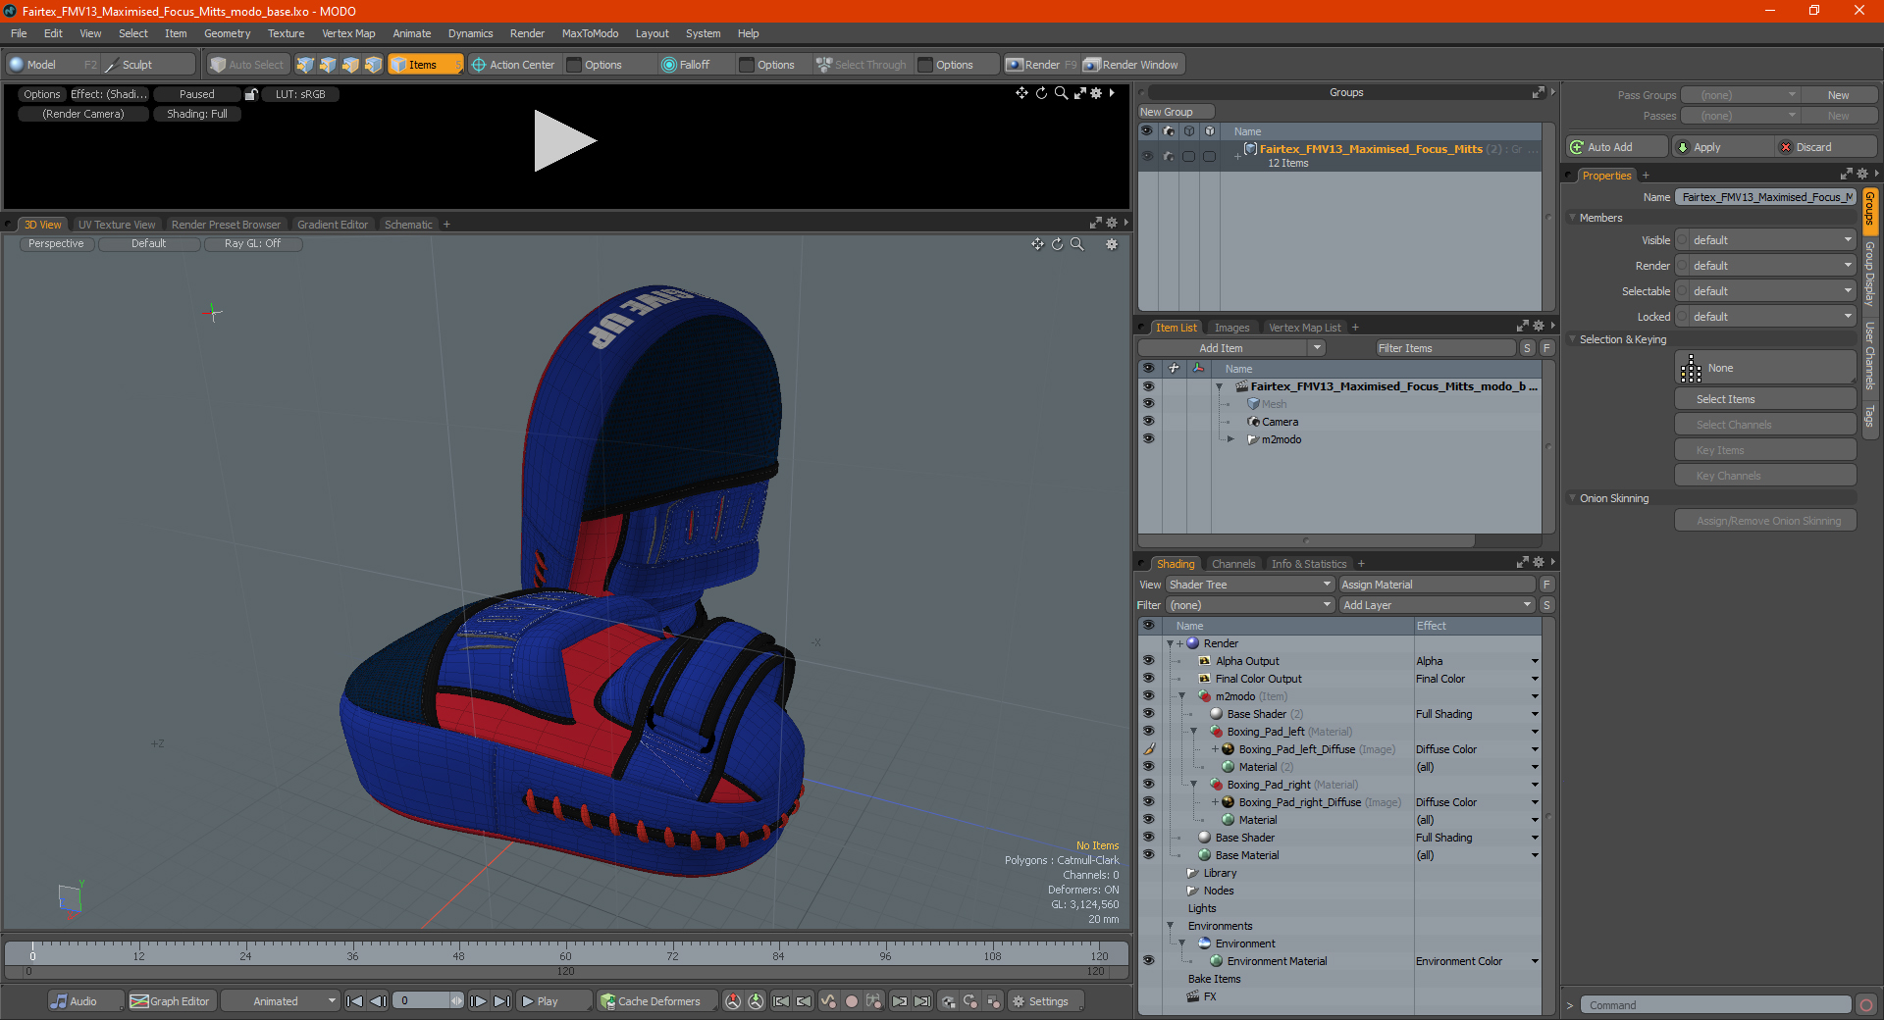
Task: Toggle visibility of m2modo item in Item List
Action: click(1148, 439)
